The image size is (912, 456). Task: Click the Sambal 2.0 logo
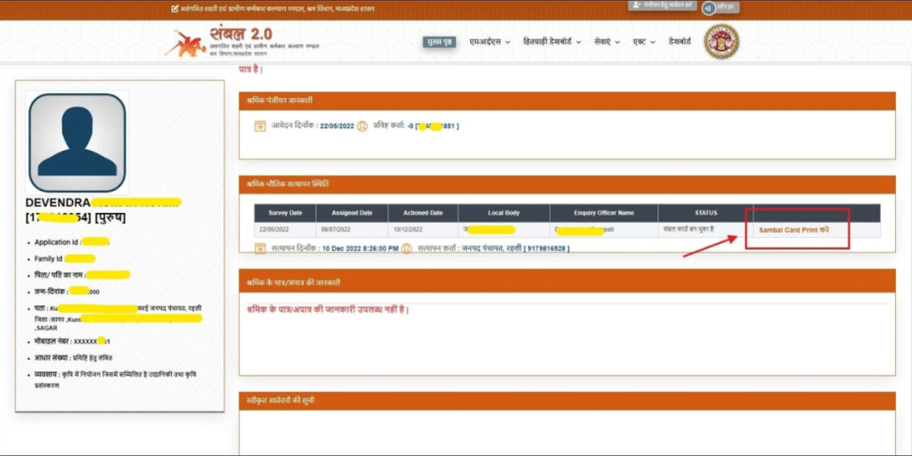click(241, 41)
